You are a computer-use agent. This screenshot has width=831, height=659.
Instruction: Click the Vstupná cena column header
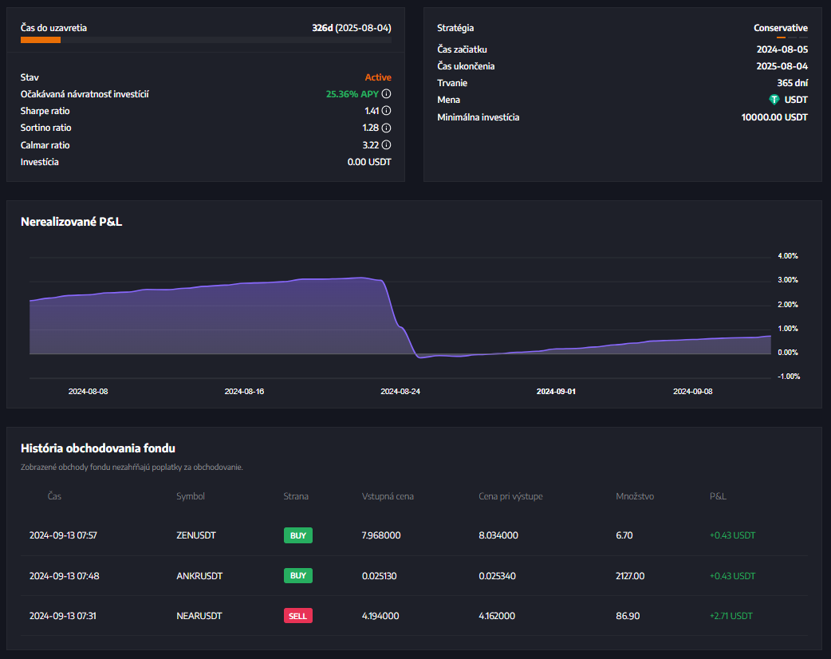coord(388,496)
